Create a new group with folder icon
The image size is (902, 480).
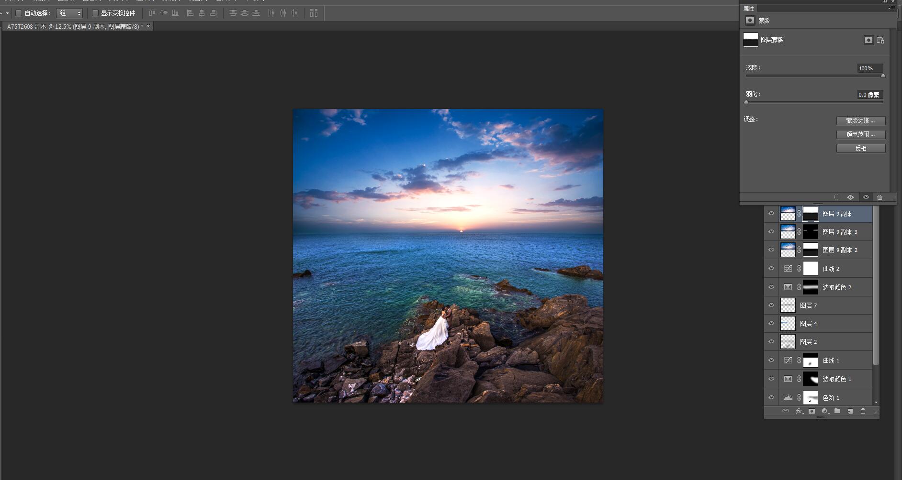(x=837, y=411)
